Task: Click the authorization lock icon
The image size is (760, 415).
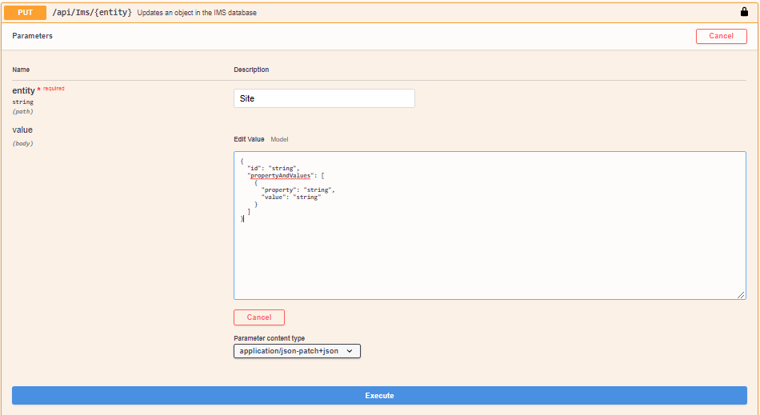Action: 744,12
